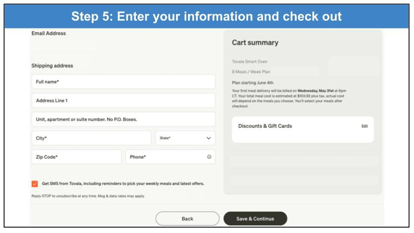
Task: Click the Save & Continue button
Action: pyautogui.click(x=255, y=219)
